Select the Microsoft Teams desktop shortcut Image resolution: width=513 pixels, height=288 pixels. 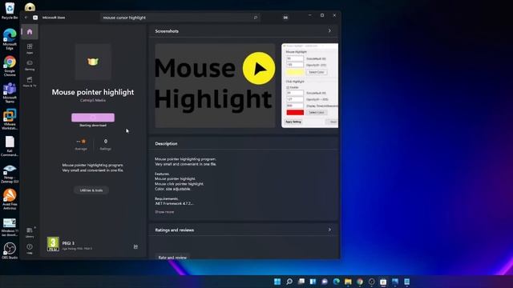pyautogui.click(x=10, y=93)
